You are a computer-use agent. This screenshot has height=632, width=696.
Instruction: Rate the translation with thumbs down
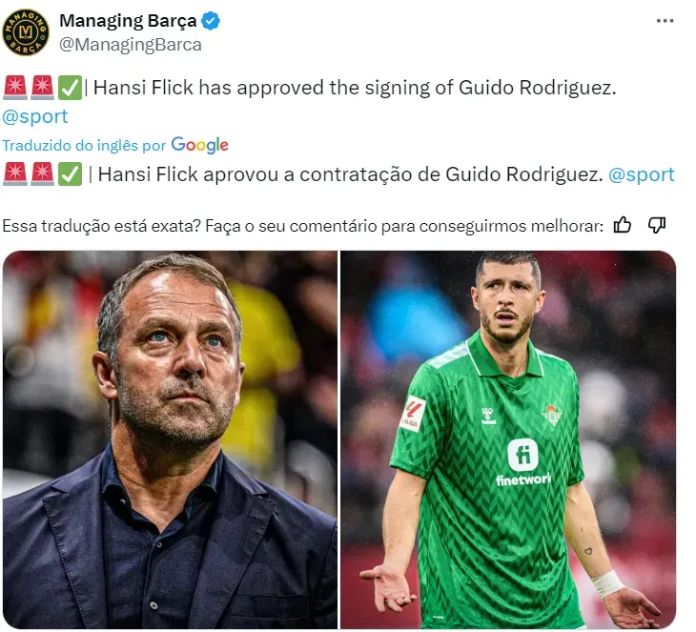656,225
